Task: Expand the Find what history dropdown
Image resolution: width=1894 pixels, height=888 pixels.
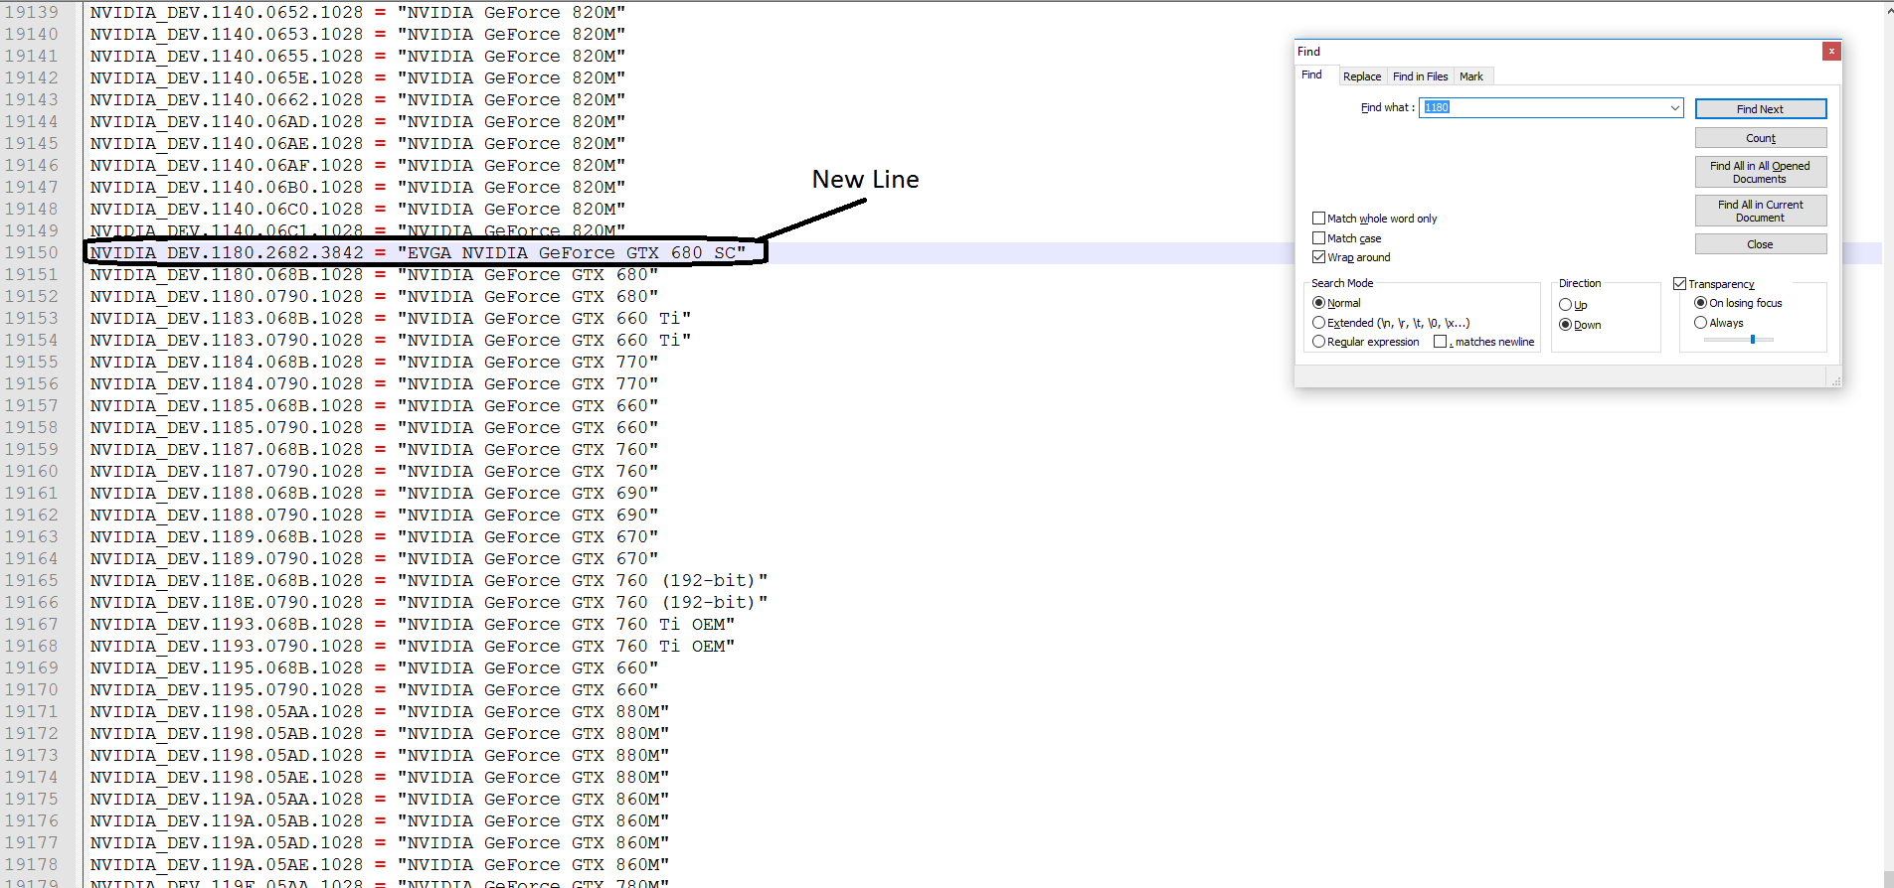Action: coord(1675,107)
